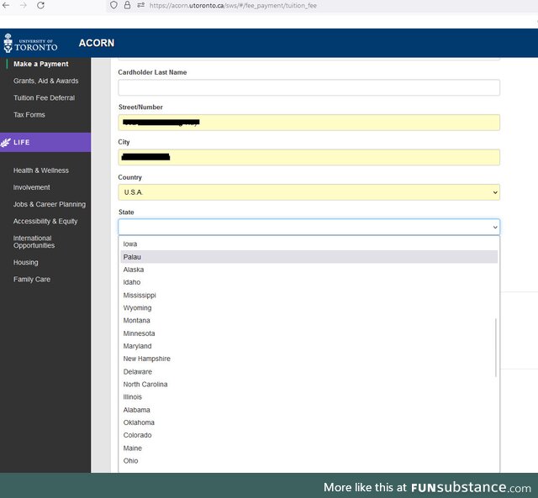Open Accessibility & Equity
538x498 pixels.
click(x=45, y=222)
